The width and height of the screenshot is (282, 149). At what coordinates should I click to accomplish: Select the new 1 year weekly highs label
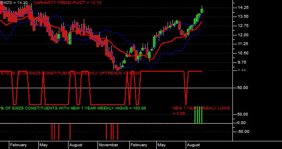tap(73, 108)
